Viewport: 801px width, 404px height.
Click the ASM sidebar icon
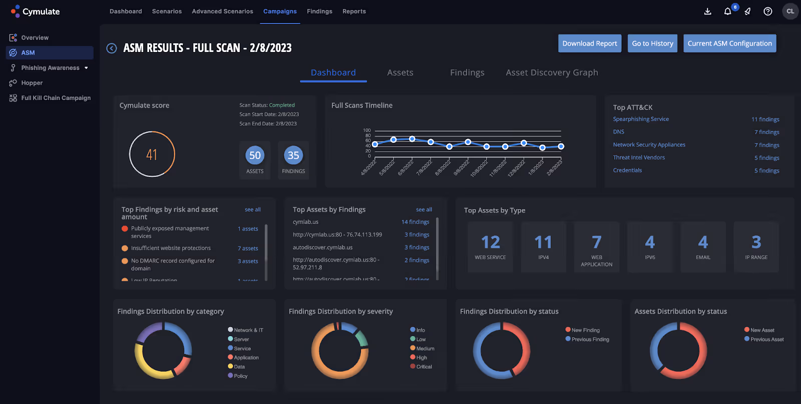click(x=13, y=52)
